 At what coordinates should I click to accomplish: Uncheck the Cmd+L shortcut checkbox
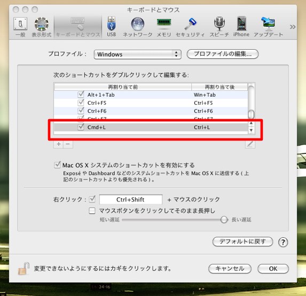(x=81, y=127)
